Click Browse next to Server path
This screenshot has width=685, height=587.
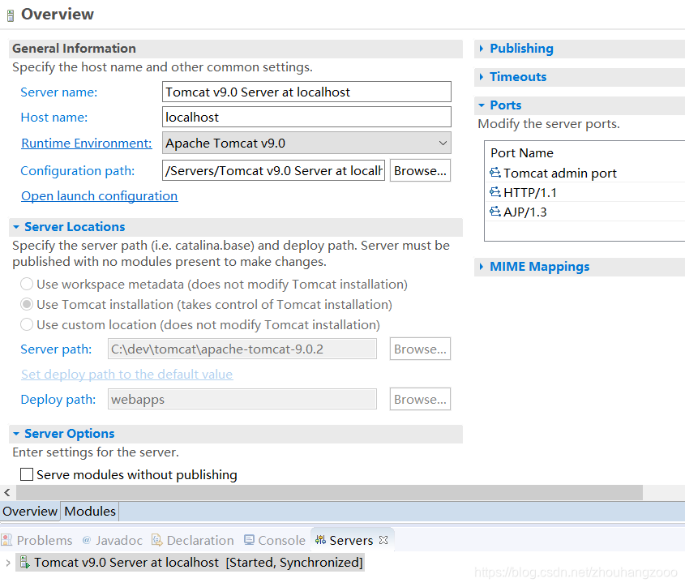tap(420, 349)
